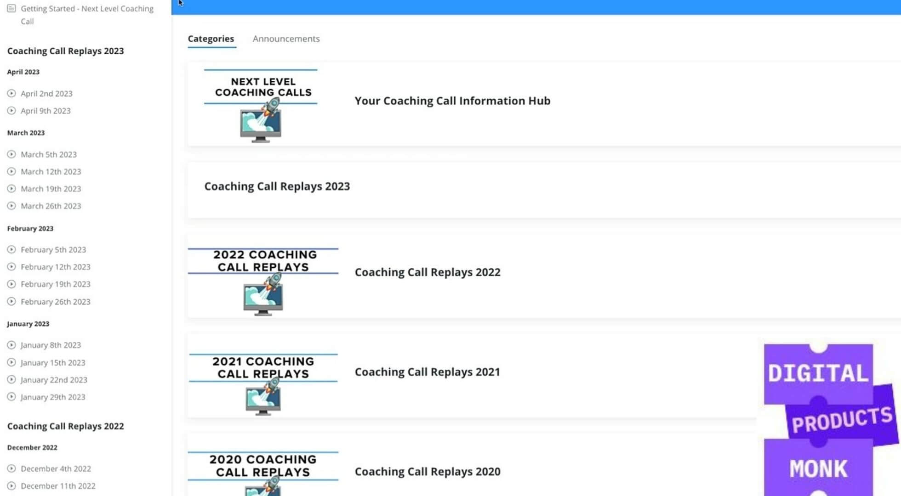901x496 pixels.
Task: Select the March 12th 2023 replay
Action: click(51, 171)
